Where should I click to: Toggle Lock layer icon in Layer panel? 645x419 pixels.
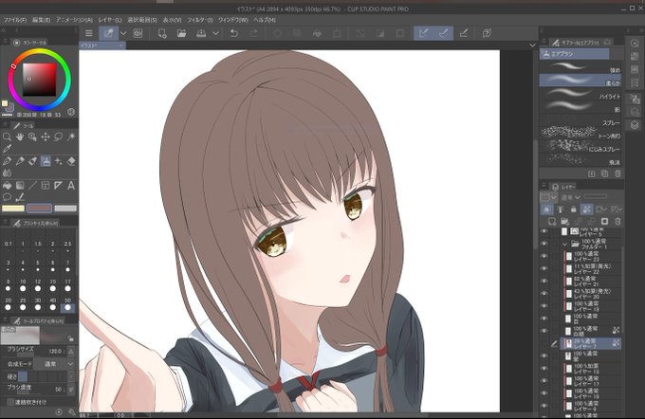[x=574, y=209]
